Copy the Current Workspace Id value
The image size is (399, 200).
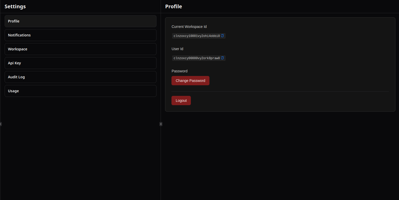click(222, 36)
